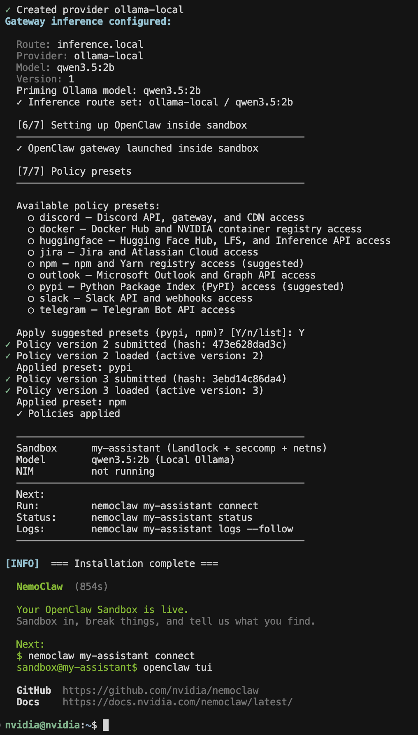Click the checkmark before OpenClaw gateway launched
418x735 pixels.
click(x=19, y=148)
